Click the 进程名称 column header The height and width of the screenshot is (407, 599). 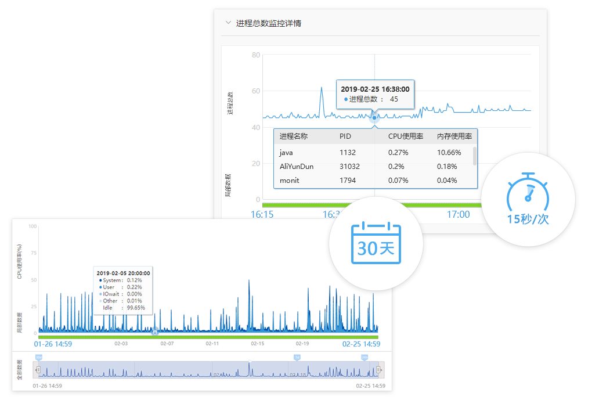(x=293, y=136)
